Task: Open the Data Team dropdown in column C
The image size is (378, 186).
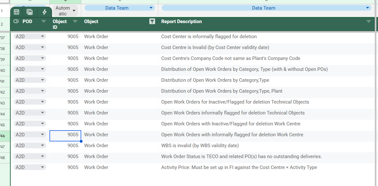Action: tap(151, 8)
